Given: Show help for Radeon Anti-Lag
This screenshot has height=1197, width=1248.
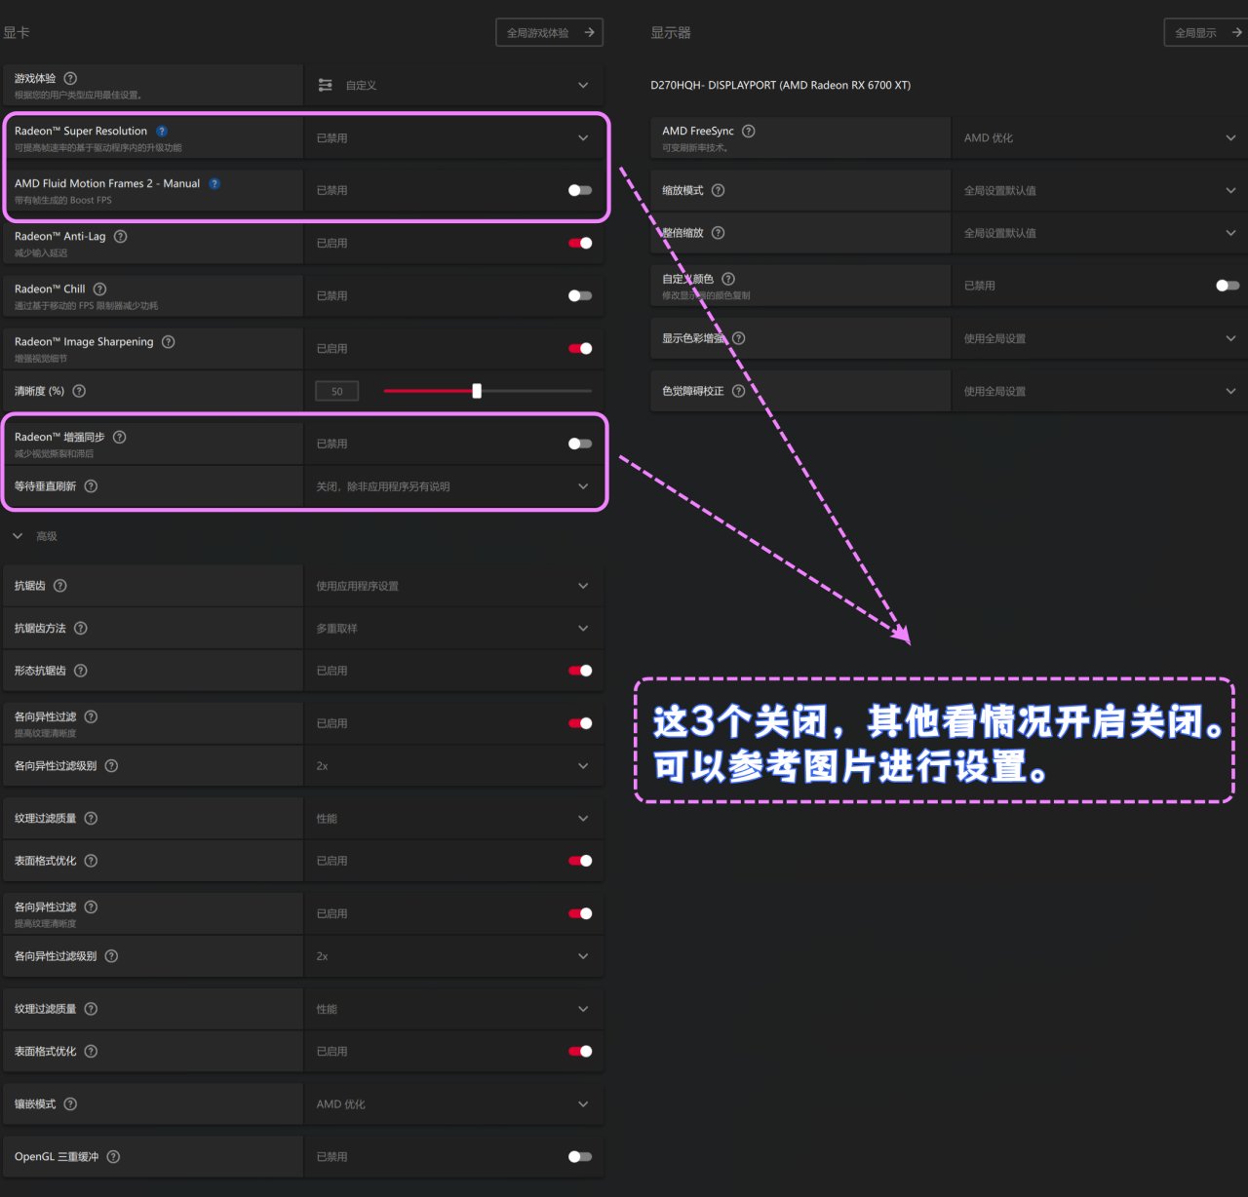Looking at the screenshot, I should click(x=121, y=236).
